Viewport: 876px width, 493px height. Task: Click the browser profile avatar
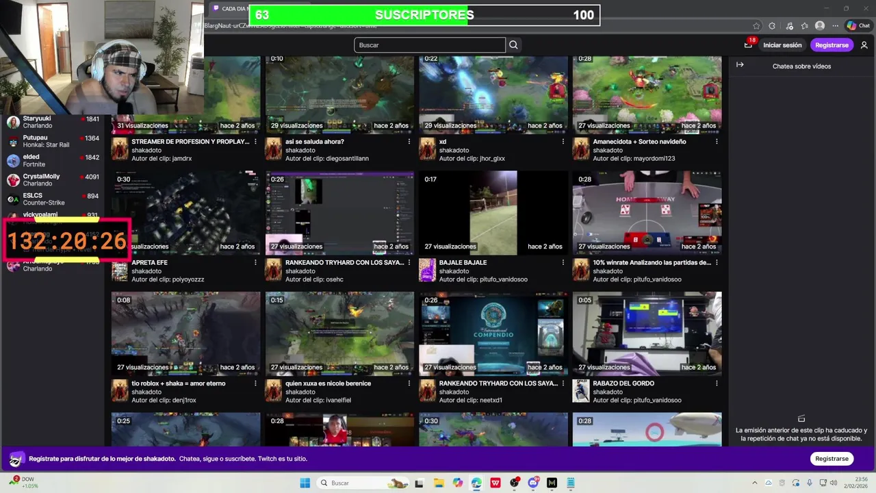820,26
